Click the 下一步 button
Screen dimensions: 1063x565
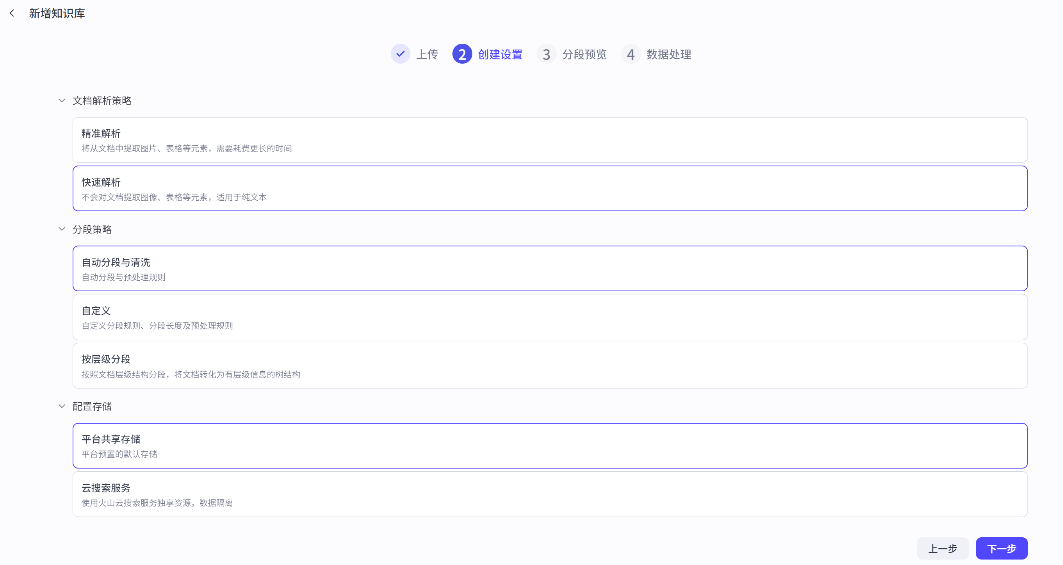(x=1001, y=549)
